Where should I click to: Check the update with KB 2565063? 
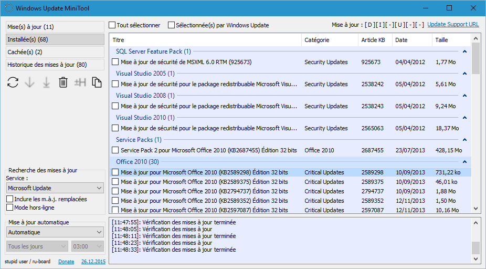[x=115, y=128]
